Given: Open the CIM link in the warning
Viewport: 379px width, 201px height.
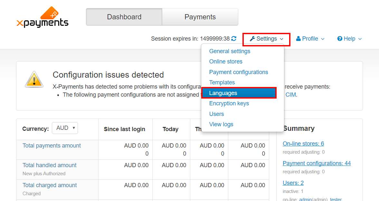Looking at the screenshot, I should (291, 95).
